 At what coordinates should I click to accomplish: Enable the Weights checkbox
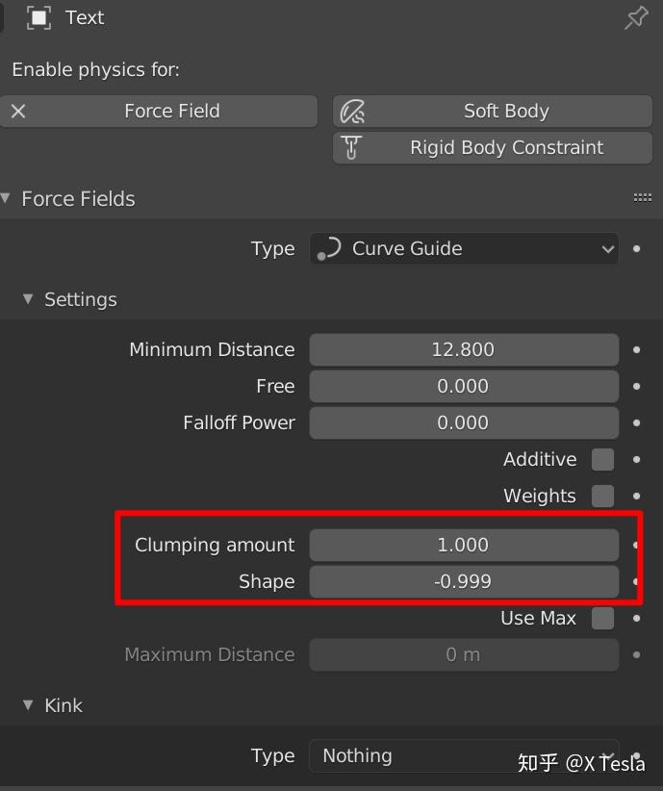coord(602,496)
